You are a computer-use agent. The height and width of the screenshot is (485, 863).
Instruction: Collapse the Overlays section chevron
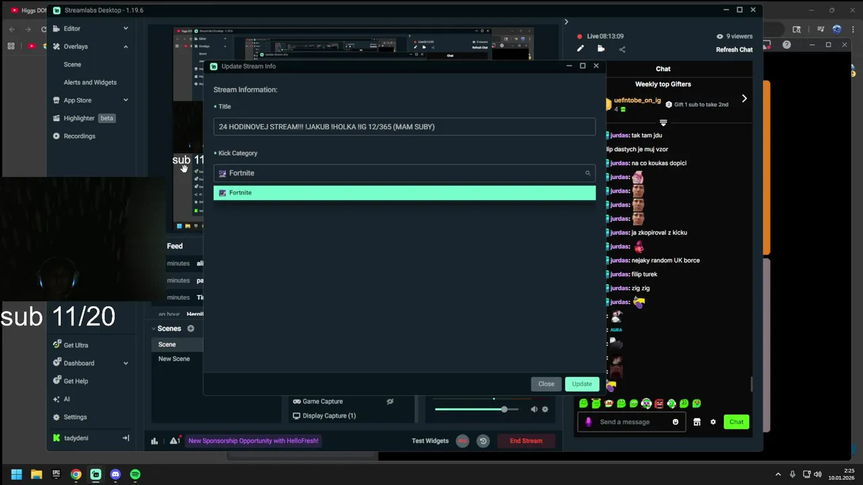(125, 46)
